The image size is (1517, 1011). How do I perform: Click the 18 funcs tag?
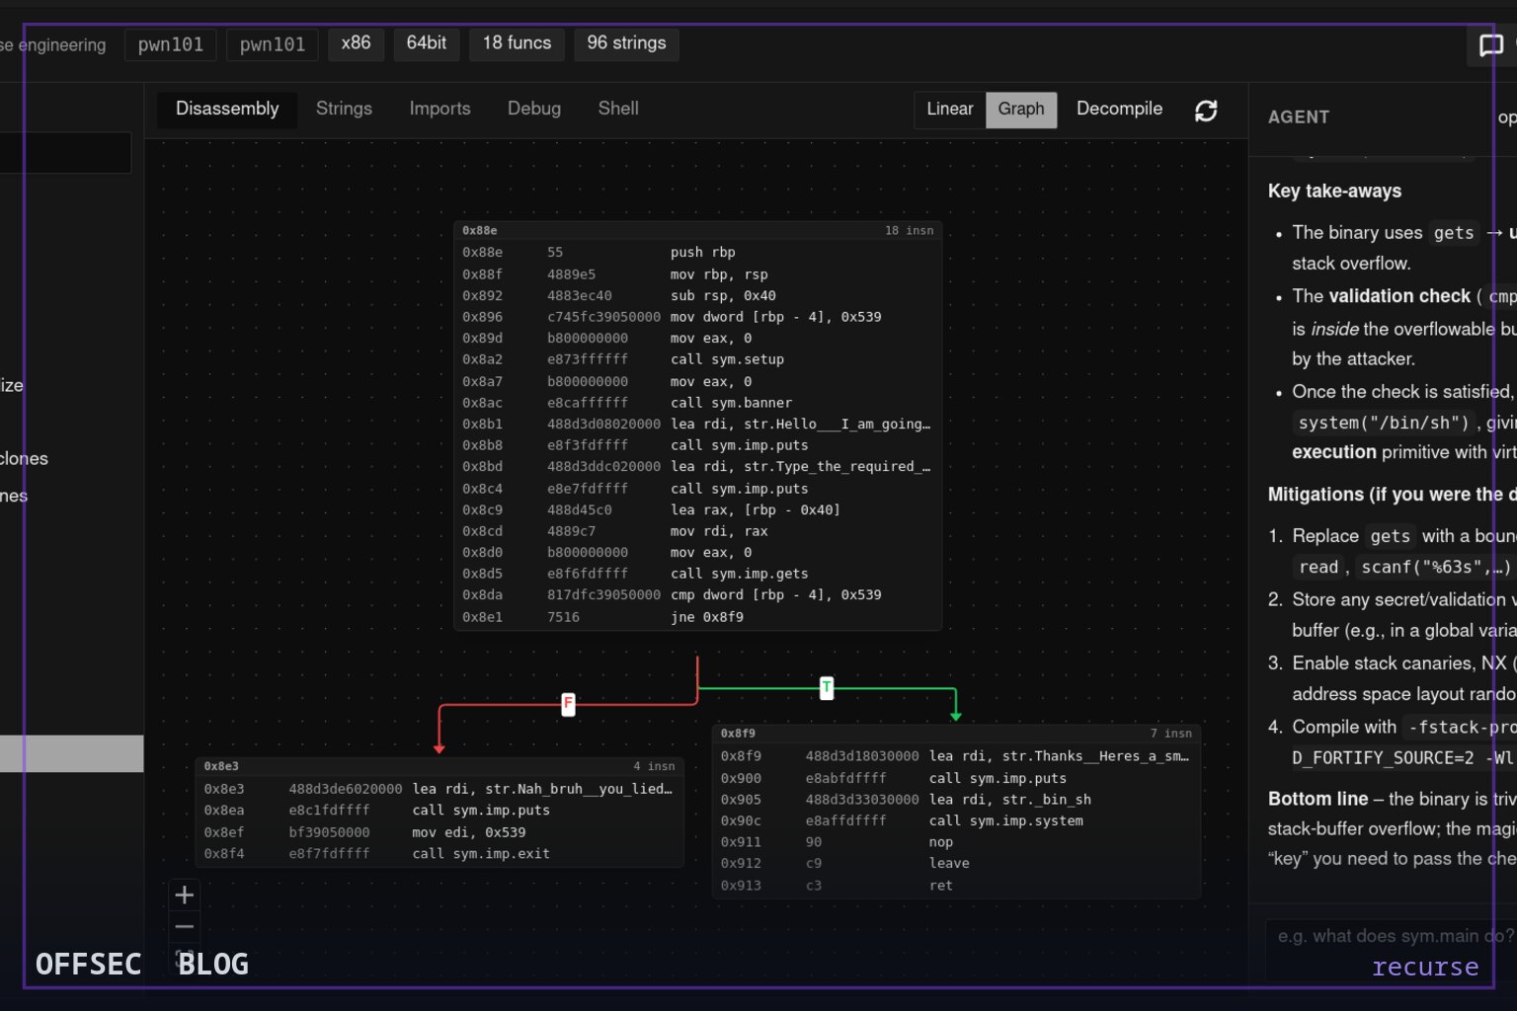click(x=517, y=43)
